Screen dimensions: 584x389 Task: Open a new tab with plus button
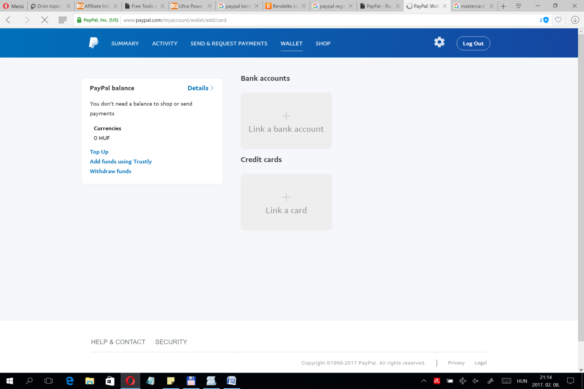pos(503,6)
